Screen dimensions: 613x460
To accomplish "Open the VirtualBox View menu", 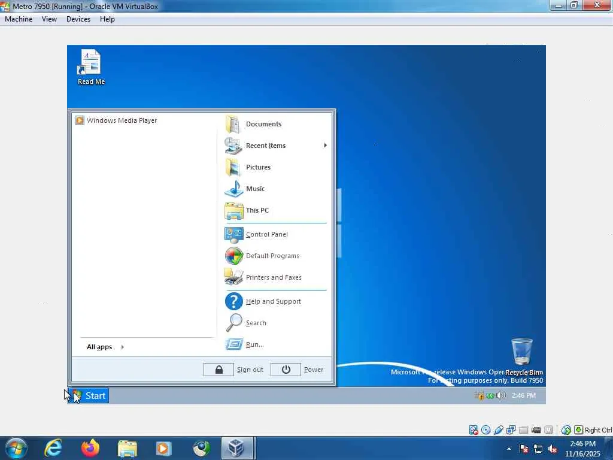I will (49, 19).
